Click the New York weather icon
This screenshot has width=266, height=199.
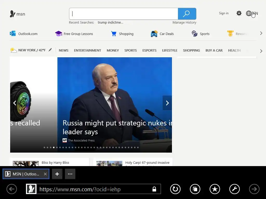point(14,50)
